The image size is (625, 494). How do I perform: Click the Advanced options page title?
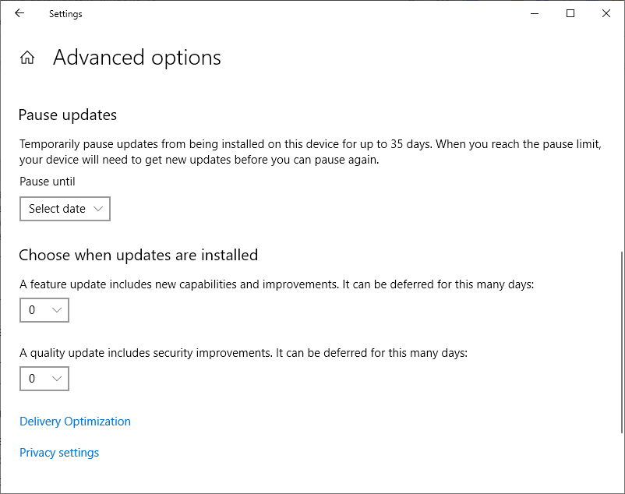(136, 58)
